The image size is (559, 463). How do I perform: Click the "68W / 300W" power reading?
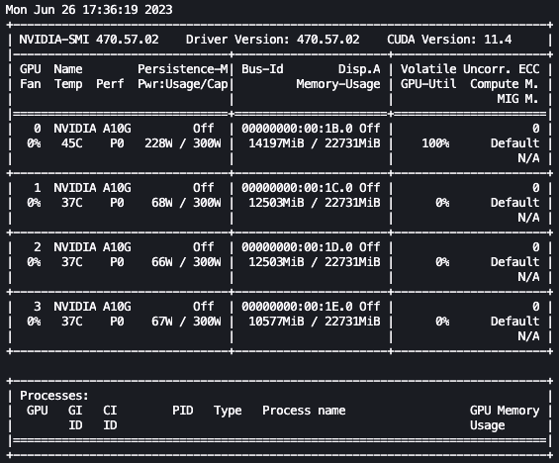coord(186,203)
